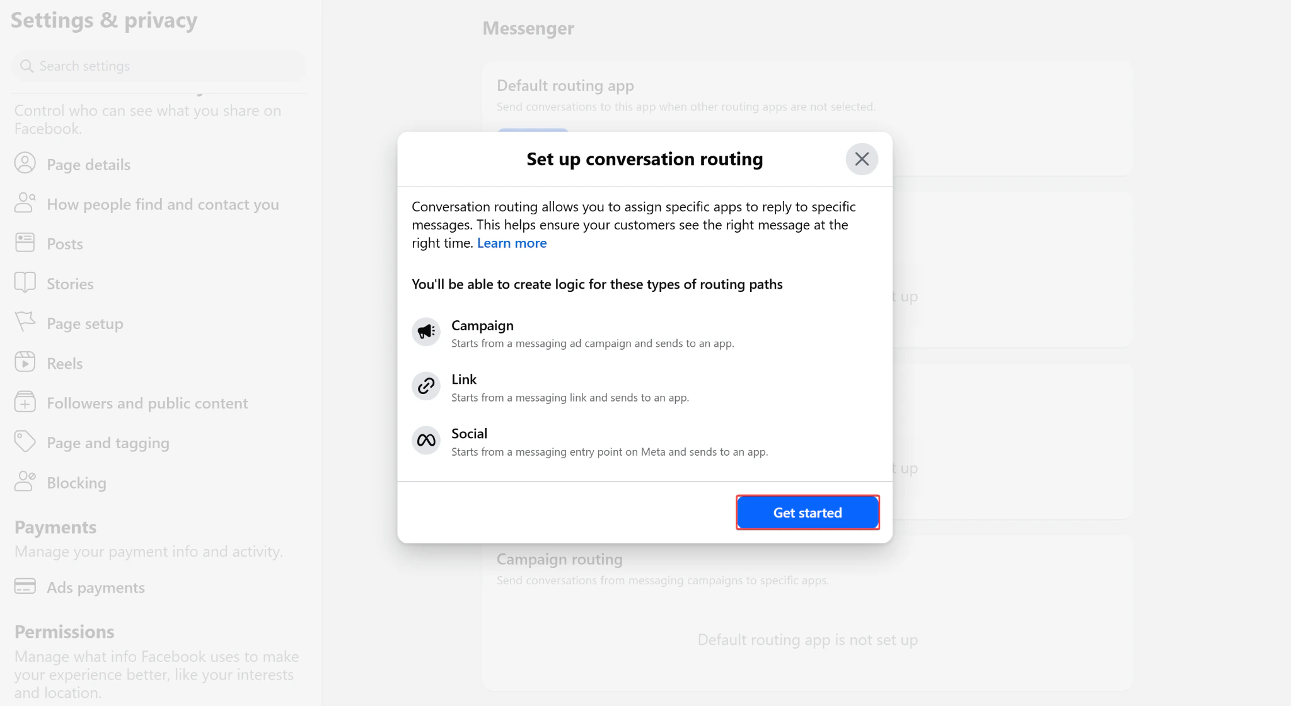
Task: Click 'Starts from a messaging ad campaign' description
Action: (593, 344)
